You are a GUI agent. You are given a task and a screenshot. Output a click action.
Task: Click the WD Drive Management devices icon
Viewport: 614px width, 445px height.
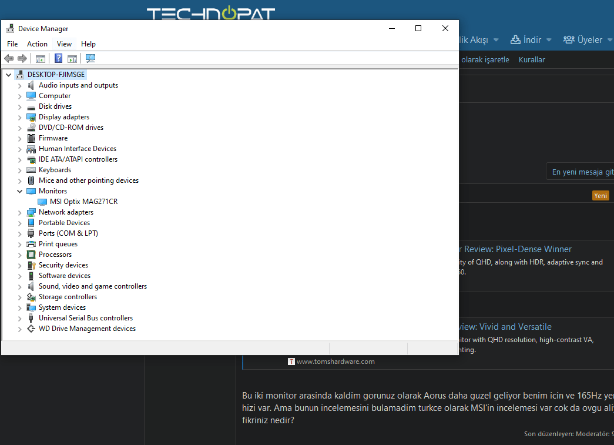pos(31,329)
